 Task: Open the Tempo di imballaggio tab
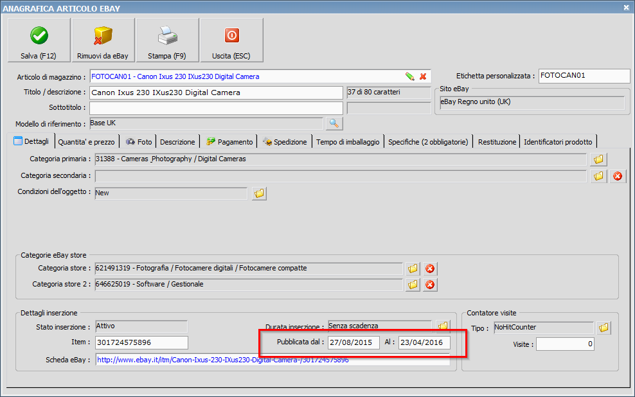348,142
